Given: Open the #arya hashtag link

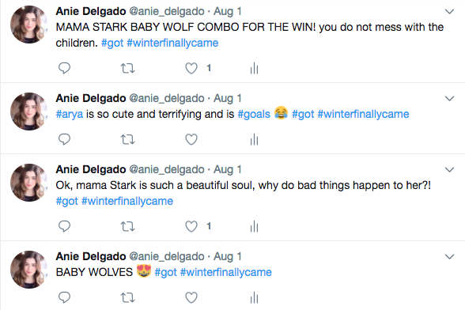Looking at the screenshot, I should coord(70,115).
